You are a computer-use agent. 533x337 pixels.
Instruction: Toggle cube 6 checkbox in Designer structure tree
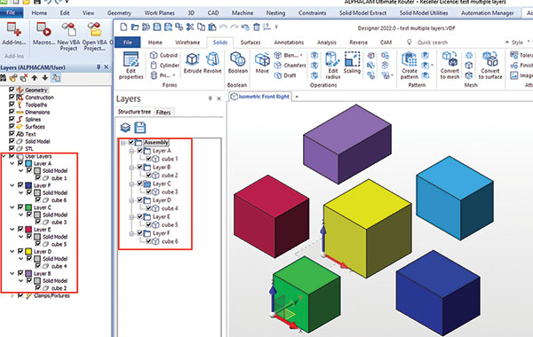pyautogui.click(x=148, y=241)
